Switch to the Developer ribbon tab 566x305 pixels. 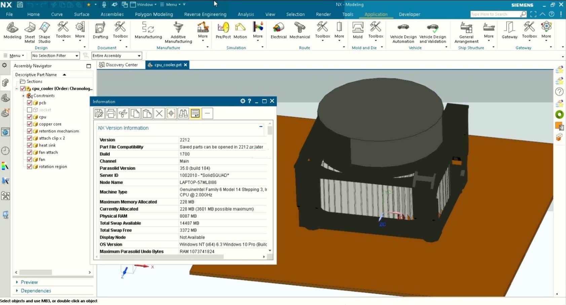click(x=409, y=14)
